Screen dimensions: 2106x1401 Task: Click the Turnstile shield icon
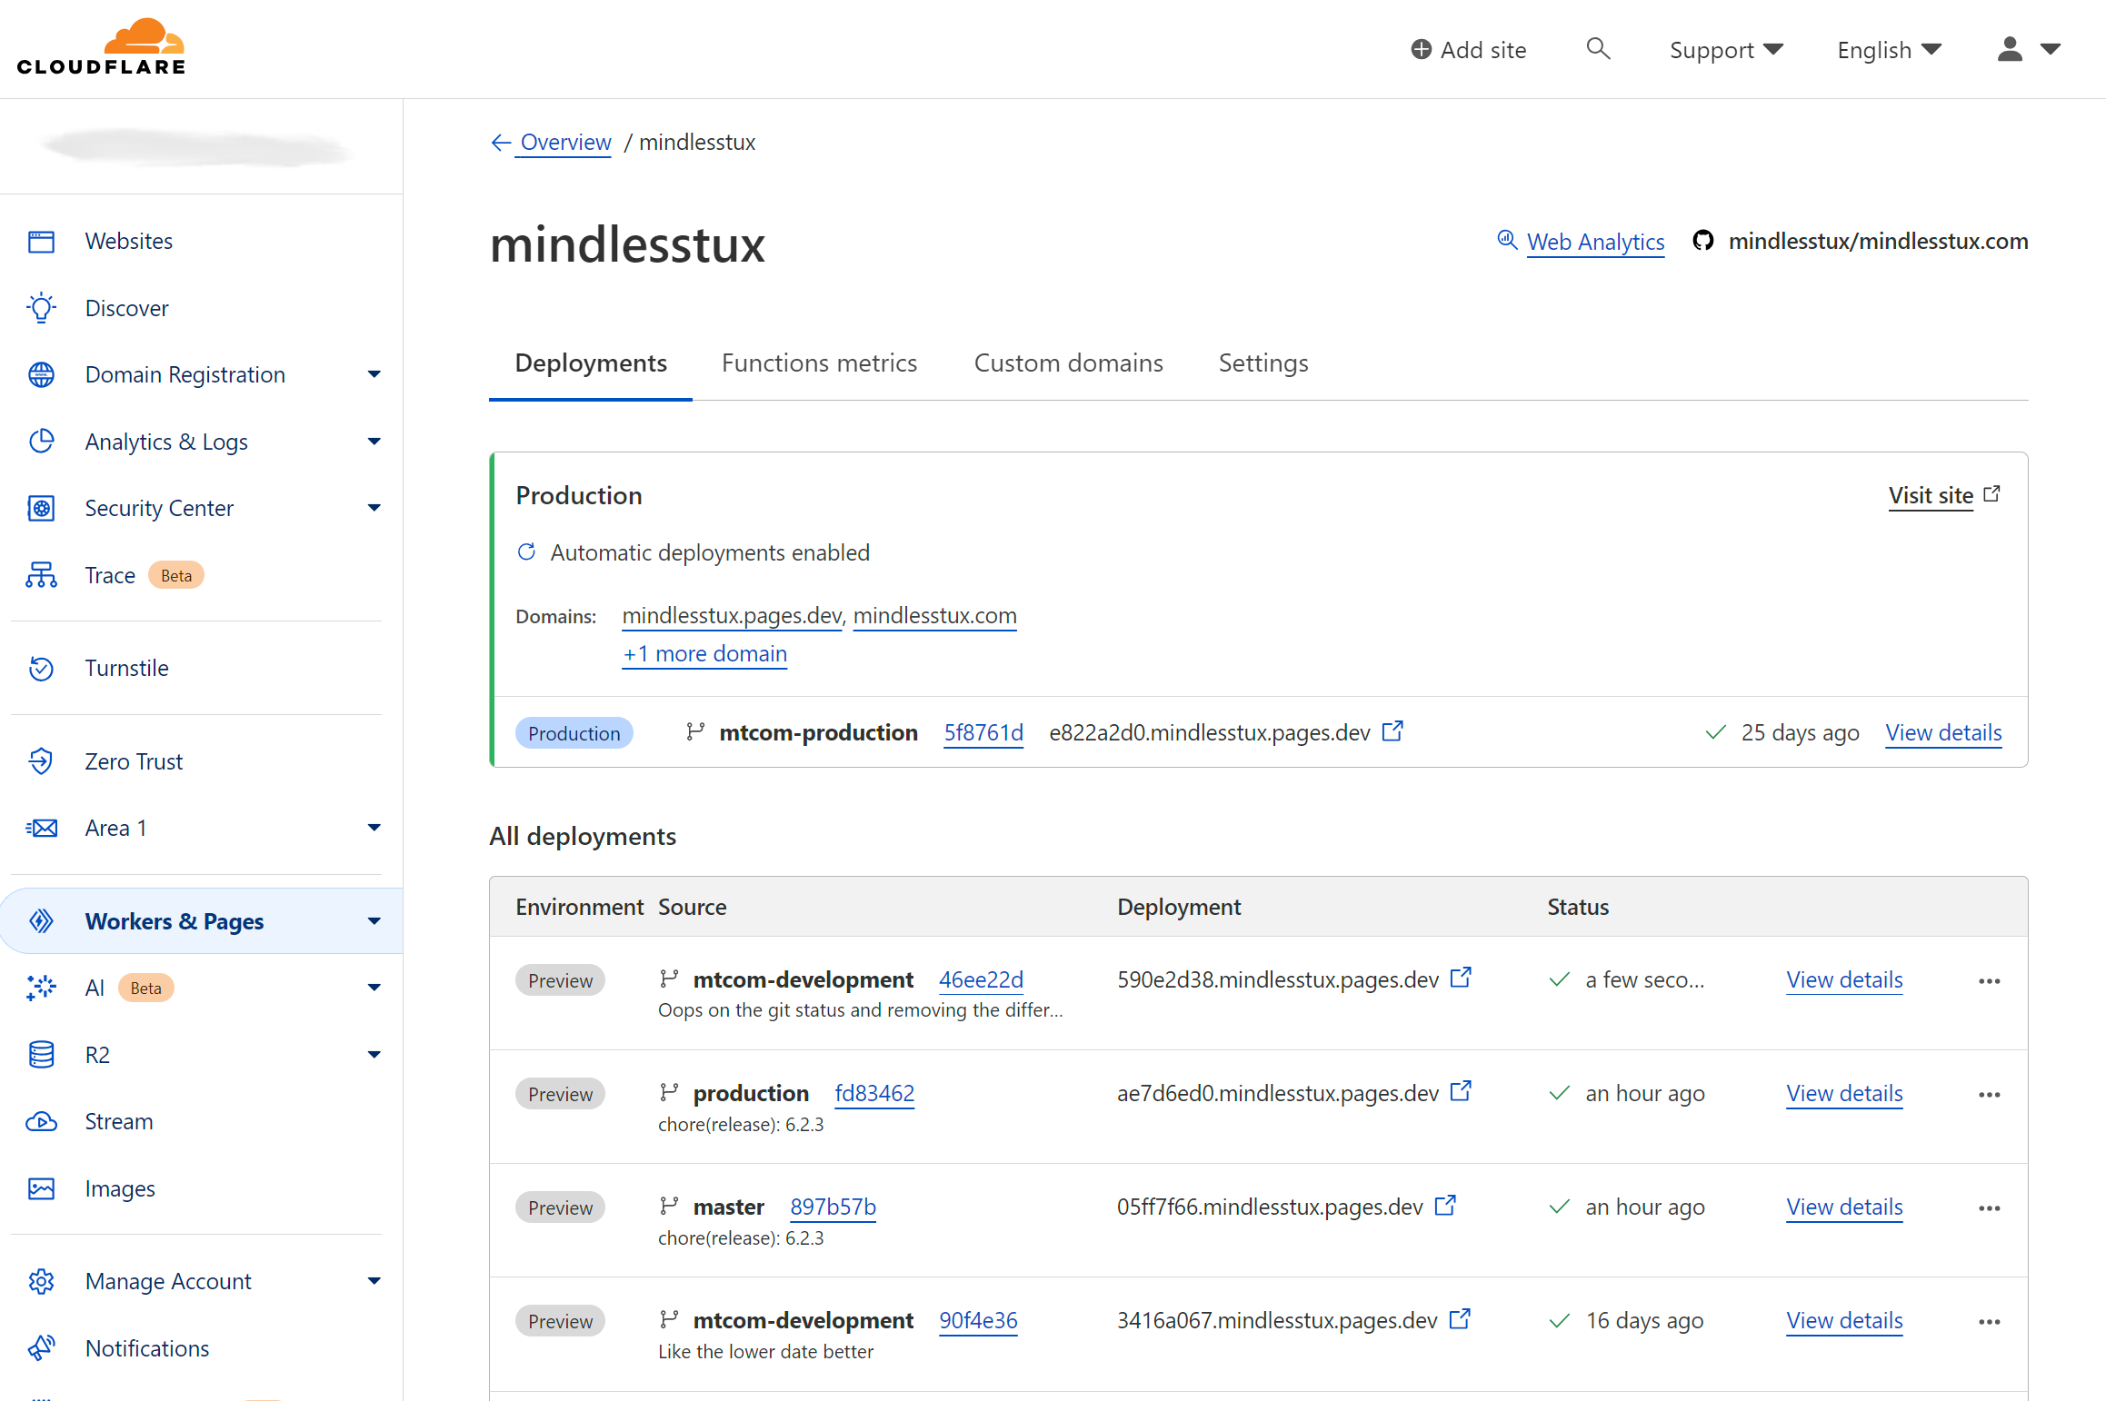coord(41,668)
